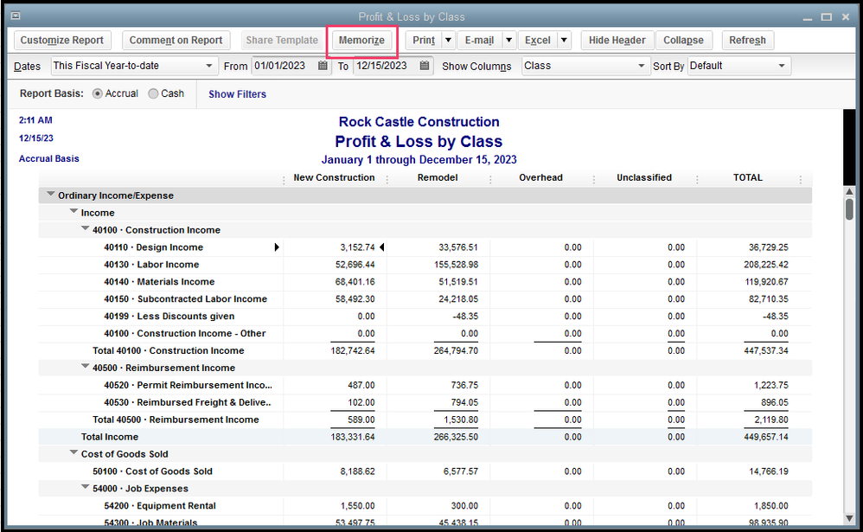This screenshot has width=863, height=532.
Task: Open the Sort By dropdown
Action: click(782, 66)
